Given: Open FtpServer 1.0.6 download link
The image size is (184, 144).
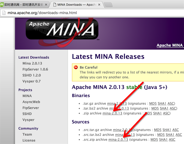Looking at the screenshot, I should (35, 69).
